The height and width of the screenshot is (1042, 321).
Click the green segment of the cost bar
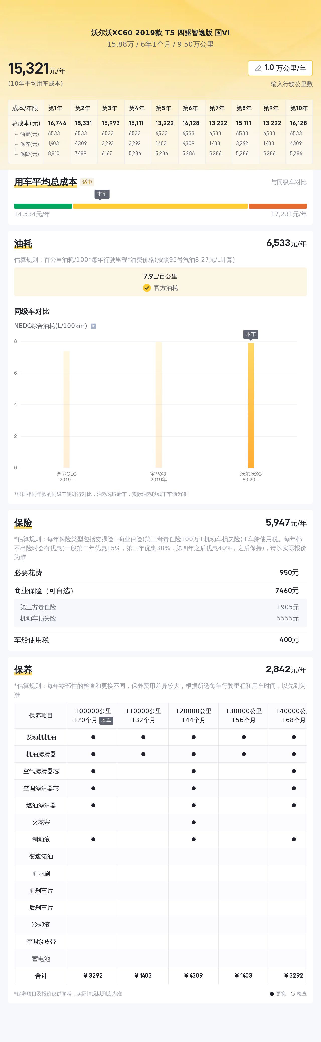43,206
